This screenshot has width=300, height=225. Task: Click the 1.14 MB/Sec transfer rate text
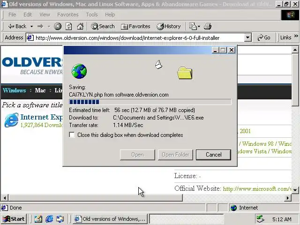pos(128,125)
